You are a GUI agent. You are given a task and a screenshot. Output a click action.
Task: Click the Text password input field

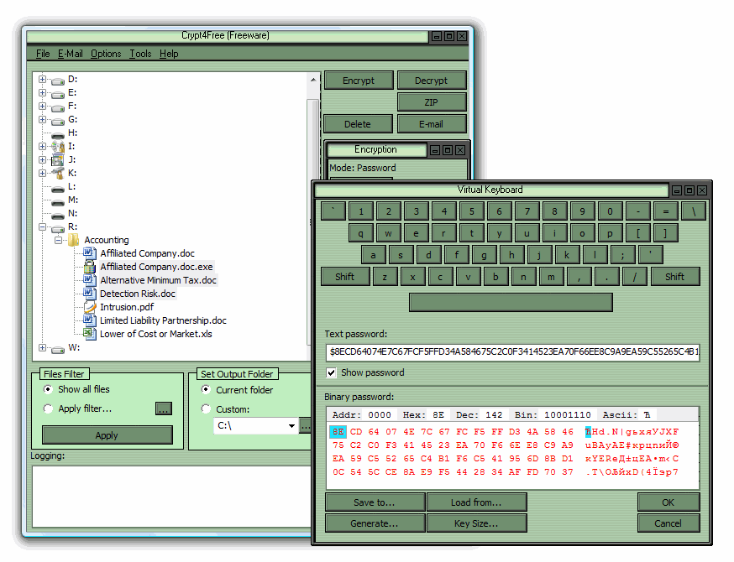click(512, 352)
